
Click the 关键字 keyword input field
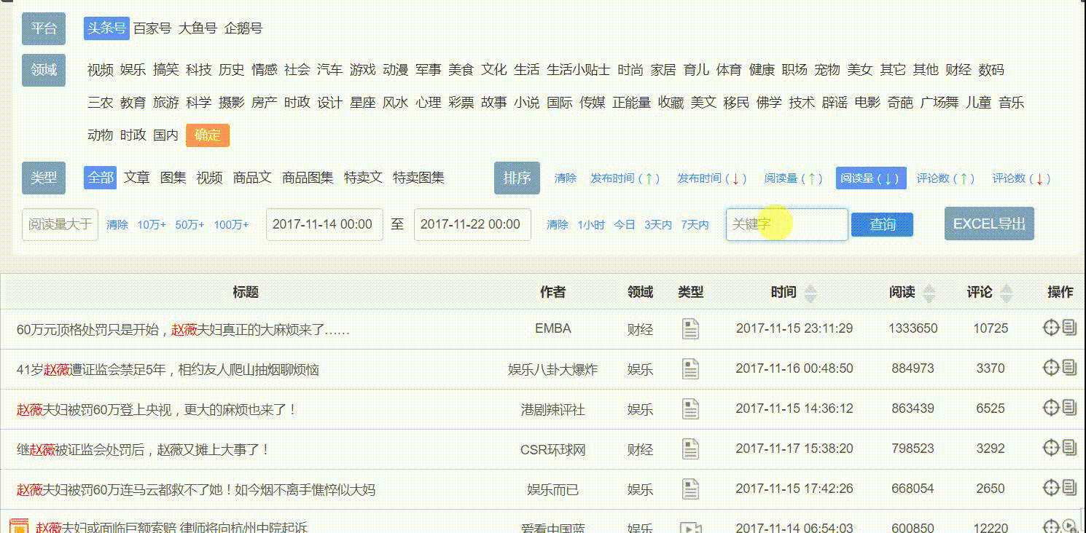[x=786, y=224]
